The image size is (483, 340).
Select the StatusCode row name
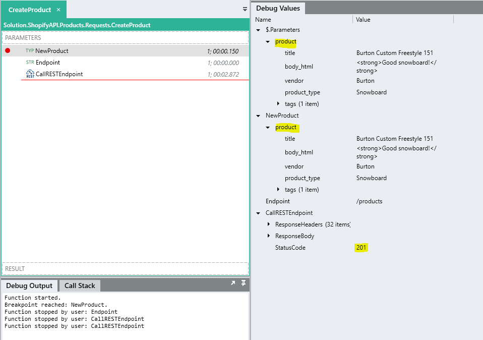click(290, 248)
